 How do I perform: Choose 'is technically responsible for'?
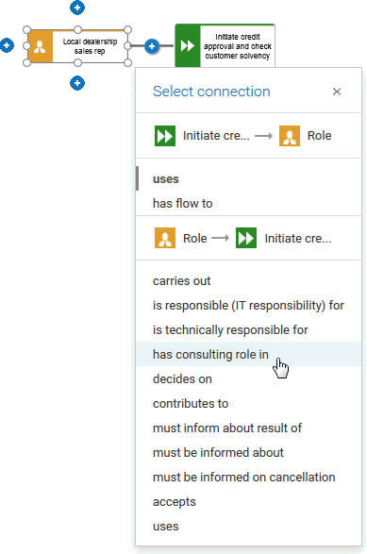230,329
